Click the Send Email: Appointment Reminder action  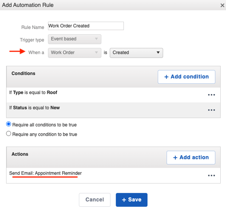click(45, 173)
